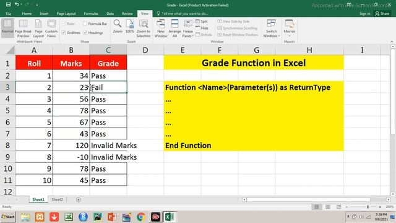
Task: Select column D header
Action: [145, 50]
